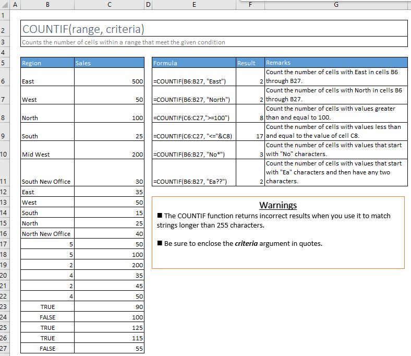Select the region value 5 in row 17

tap(47, 244)
